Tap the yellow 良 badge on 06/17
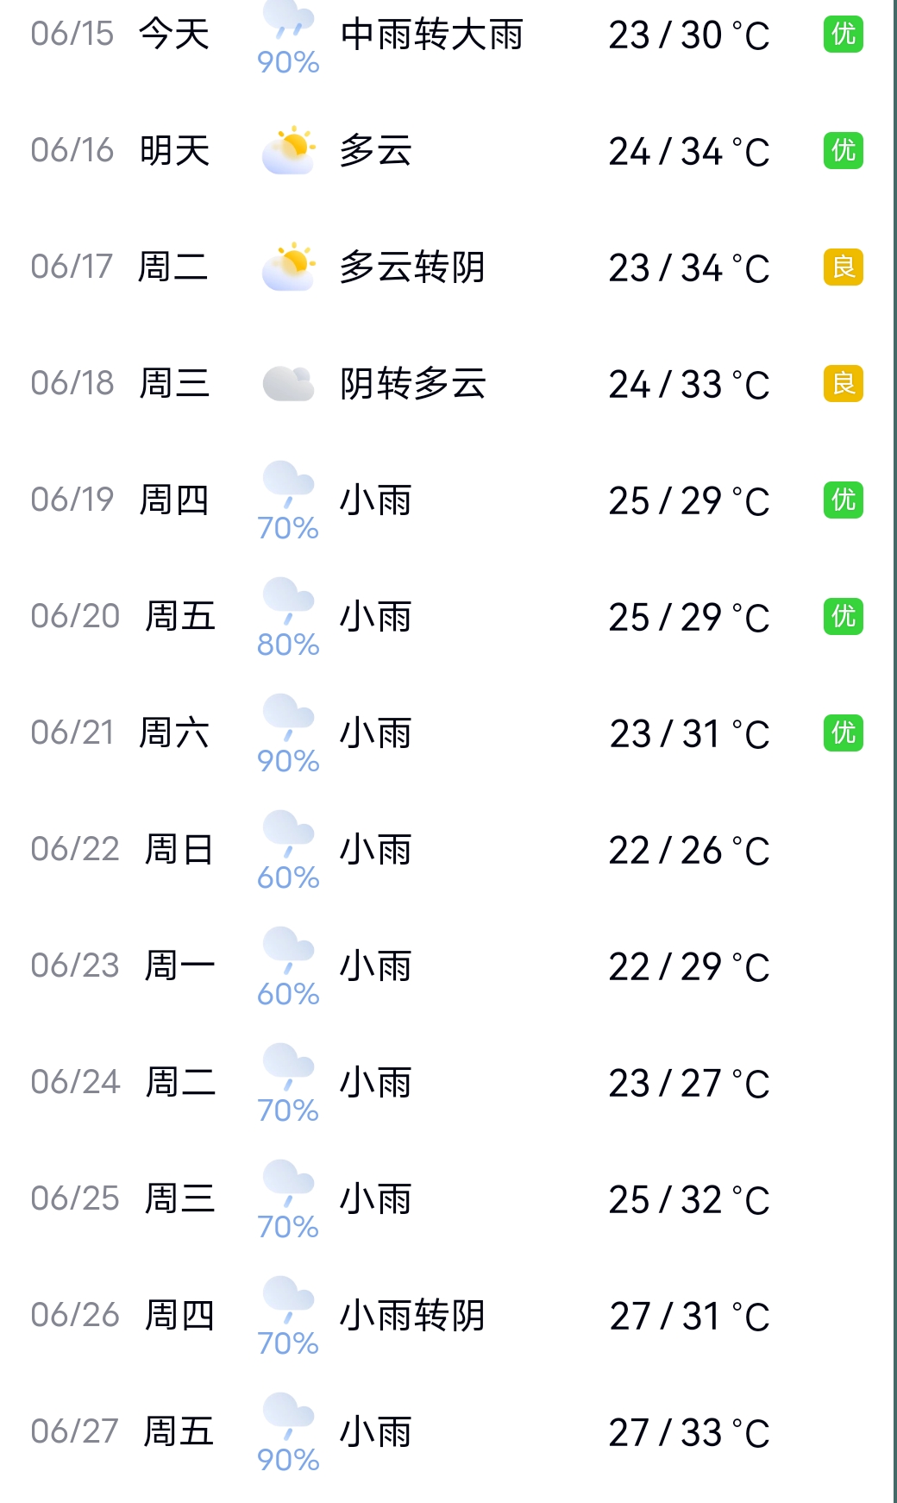 point(844,267)
